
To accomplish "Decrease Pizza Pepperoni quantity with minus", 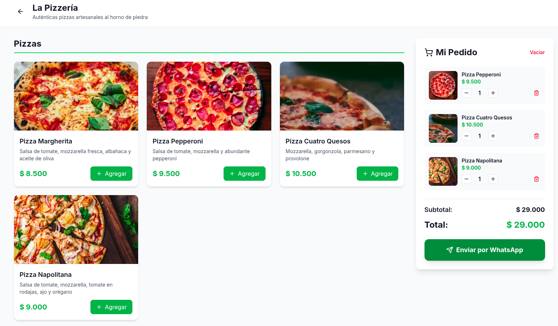I will [x=466, y=93].
